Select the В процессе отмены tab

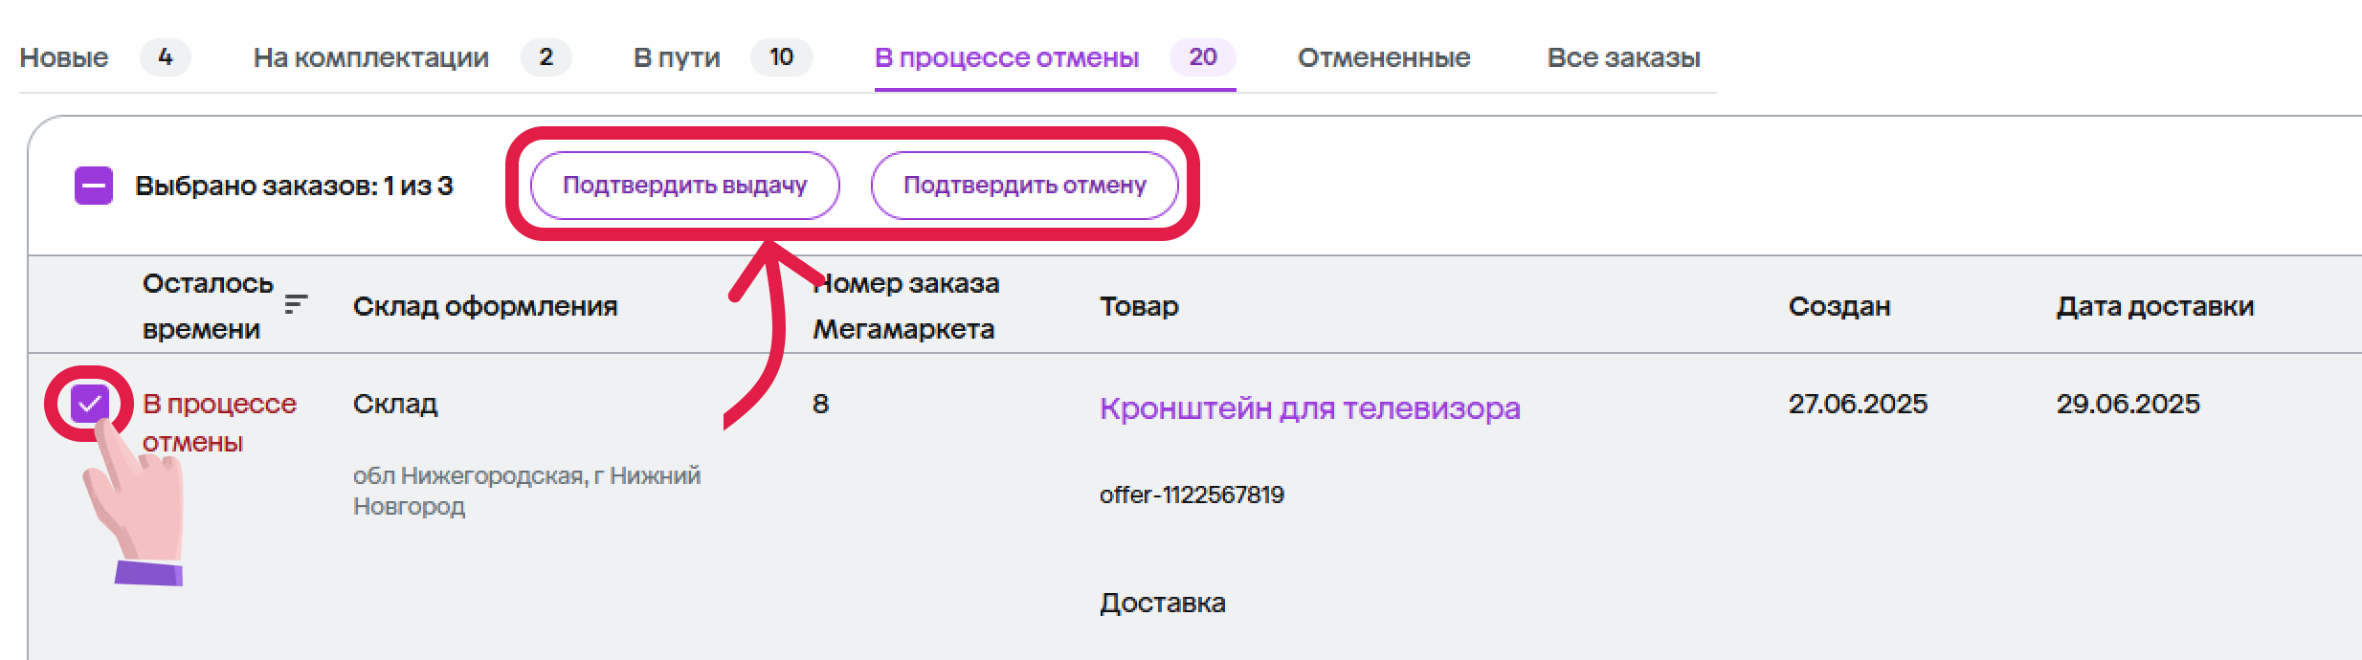1007,57
